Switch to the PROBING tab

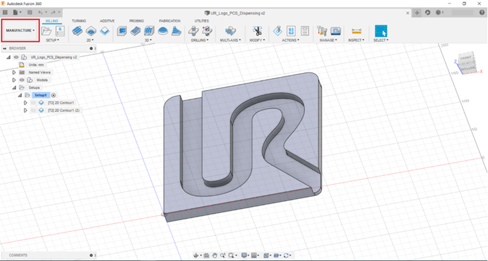pyautogui.click(x=137, y=21)
